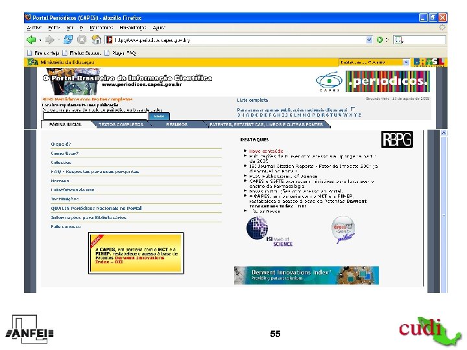Open the Firefox Support bookmark
Image resolution: width=467 pixels, height=350 pixels.
82,53
